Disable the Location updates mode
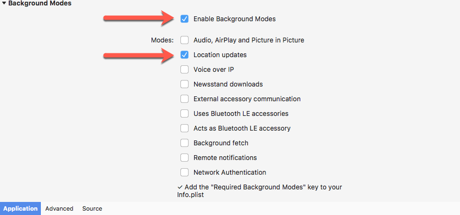The width and height of the screenshot is (460, 215). click(x=185, y=55)
